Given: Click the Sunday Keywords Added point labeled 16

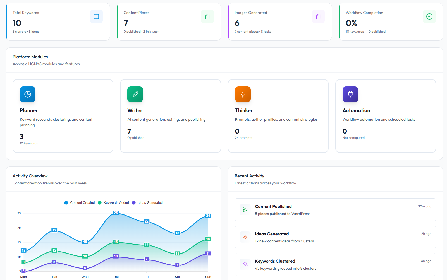Looking at the screenshot, I should 208,239.
